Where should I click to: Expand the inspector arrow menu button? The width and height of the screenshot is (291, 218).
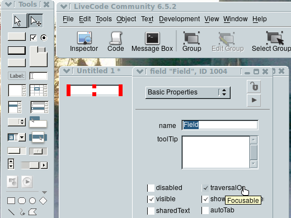(x=254, y=100)
